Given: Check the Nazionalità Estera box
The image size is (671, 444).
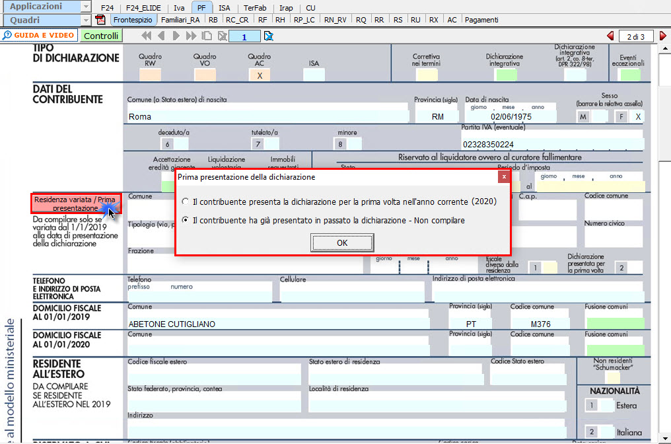Looking at the screenshot, I should click(x=607, y=405).
